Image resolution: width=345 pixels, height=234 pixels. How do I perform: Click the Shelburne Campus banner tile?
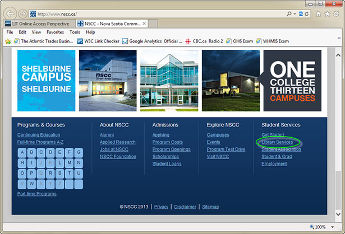(x=46, y=81)
